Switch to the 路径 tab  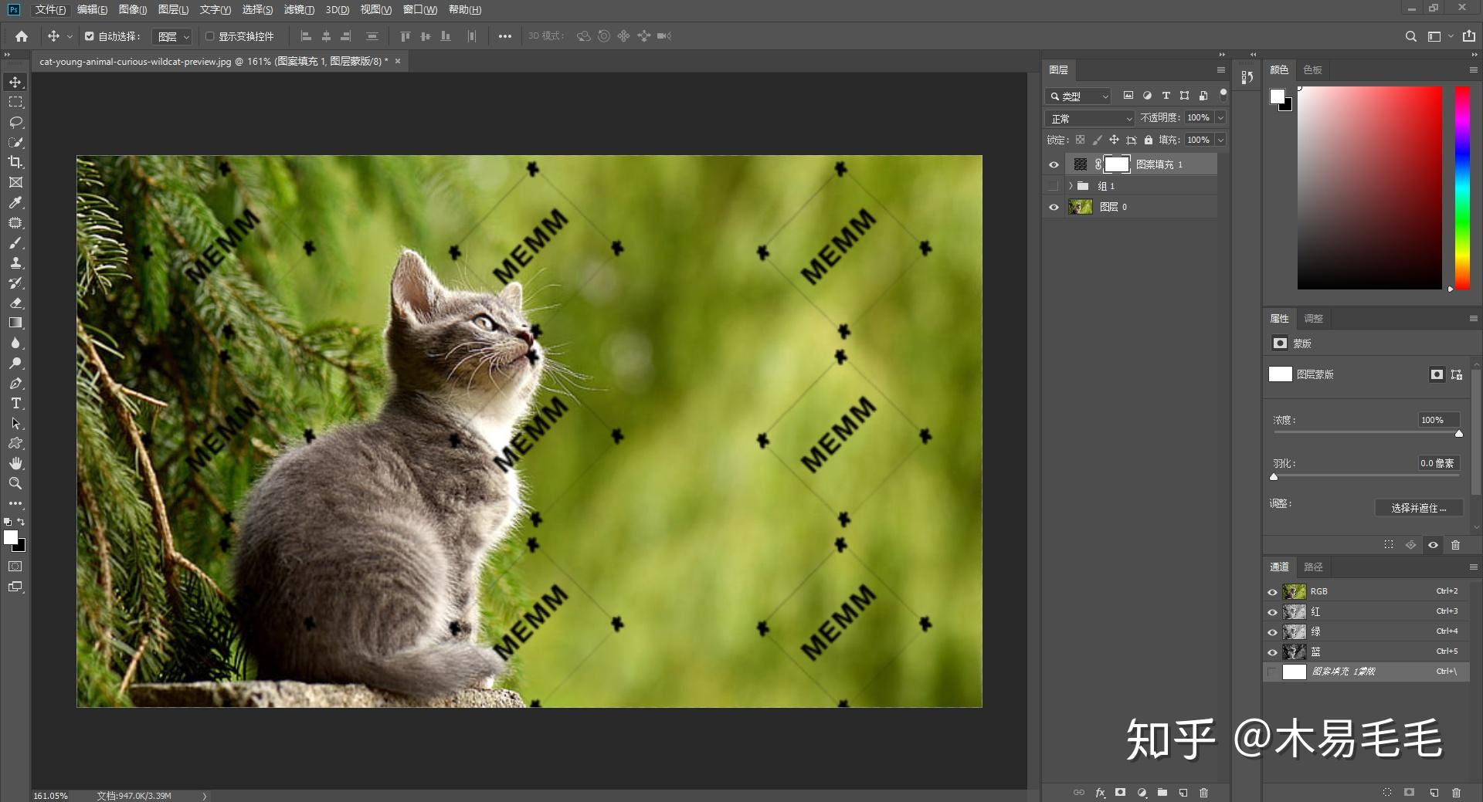(x=1313, y=567)
